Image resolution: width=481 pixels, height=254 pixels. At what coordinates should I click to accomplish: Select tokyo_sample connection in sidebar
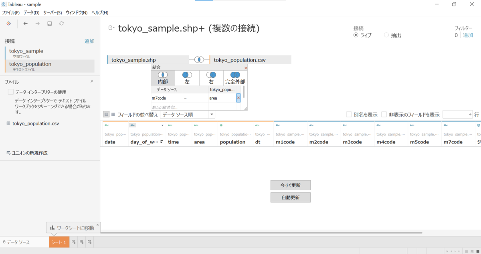click(50, 53)
